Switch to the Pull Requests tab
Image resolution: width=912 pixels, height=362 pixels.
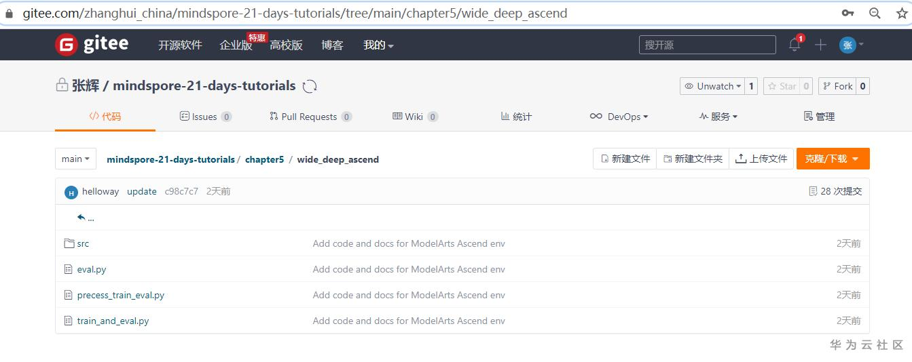click(x=310, y=117)
